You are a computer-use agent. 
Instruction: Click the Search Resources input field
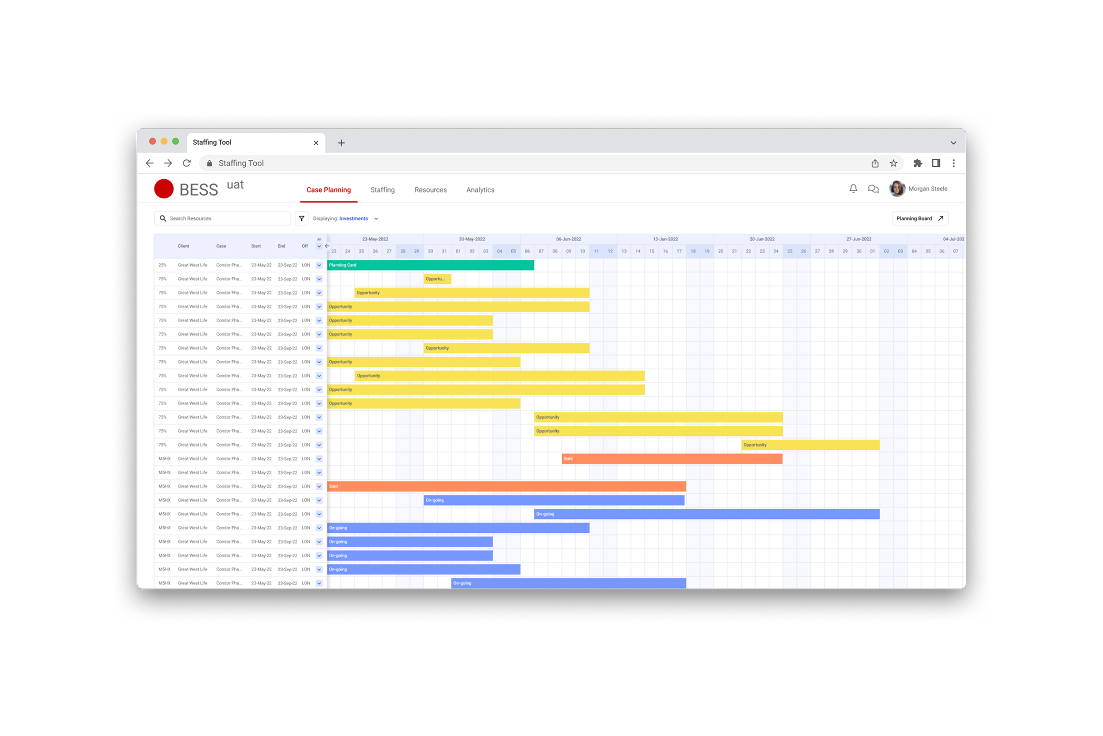click(x=228, y=219)
